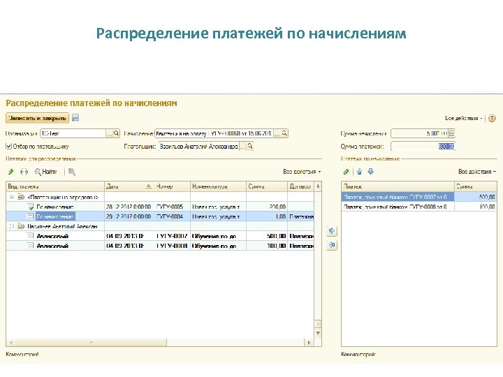Screen dimensions: 503x377
Task: Select right table payment ГУТУ-0008 row
Action: tap(419, 207)
